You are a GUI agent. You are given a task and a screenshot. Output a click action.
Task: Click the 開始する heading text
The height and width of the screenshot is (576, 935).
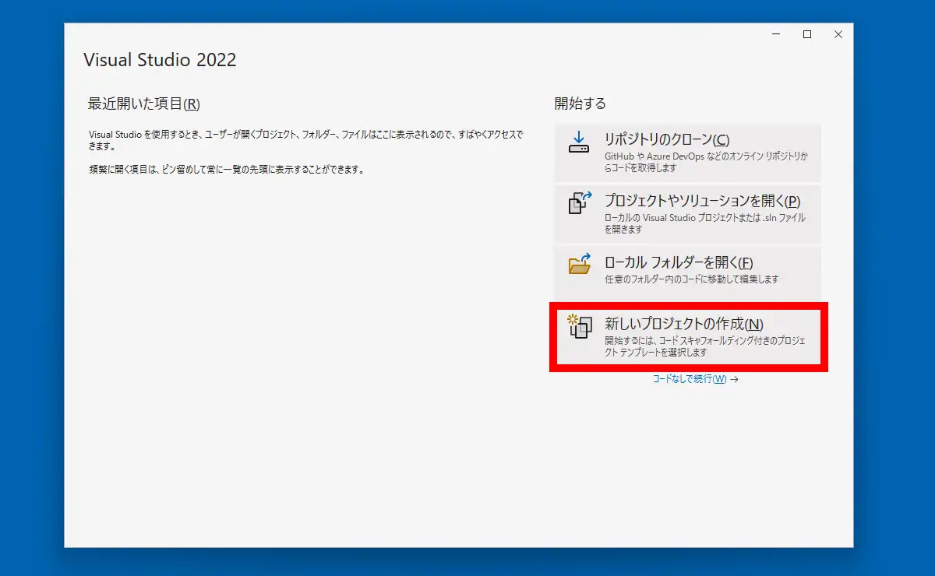580,104
